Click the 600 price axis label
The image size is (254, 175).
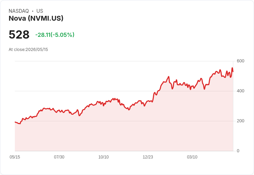pos(241,61)
